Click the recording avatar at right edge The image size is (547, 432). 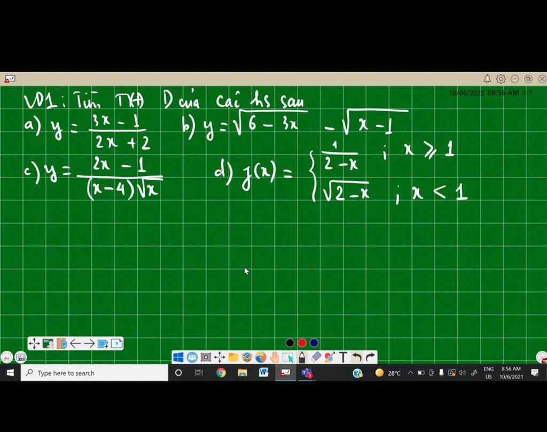coord(542,357)
